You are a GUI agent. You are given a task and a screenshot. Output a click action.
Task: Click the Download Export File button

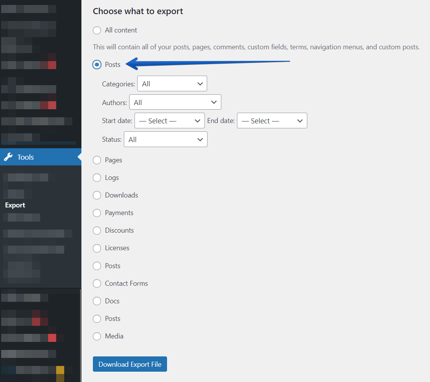pyautogui.click(x=130, y=364)
